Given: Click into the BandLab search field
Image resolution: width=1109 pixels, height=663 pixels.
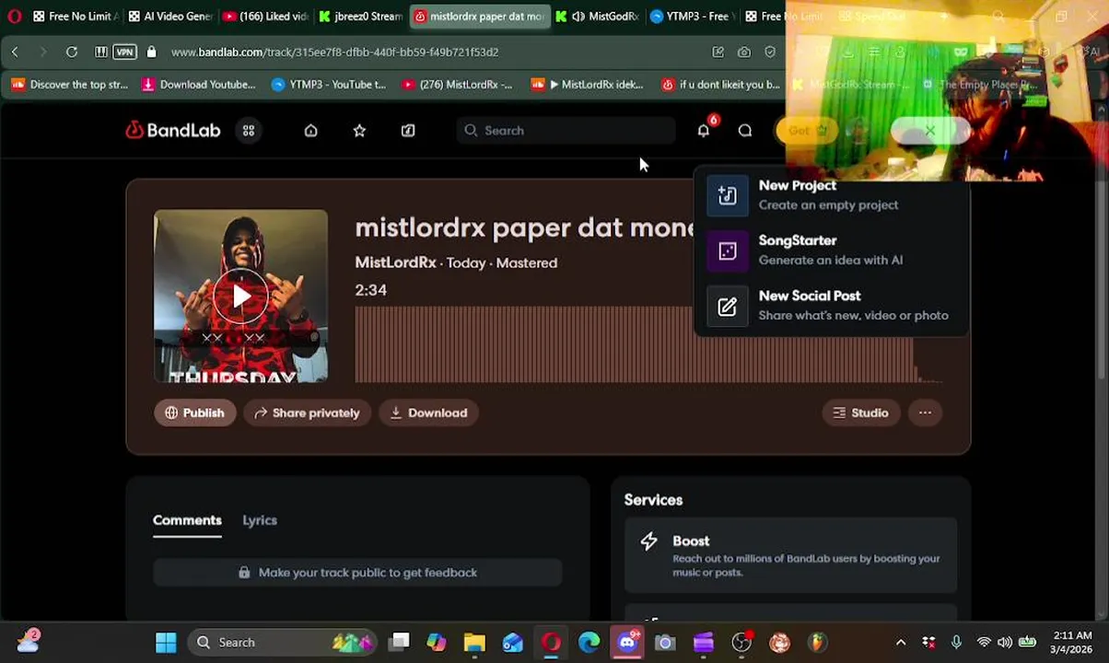Looking at the screenshot, I should [566, 131].
